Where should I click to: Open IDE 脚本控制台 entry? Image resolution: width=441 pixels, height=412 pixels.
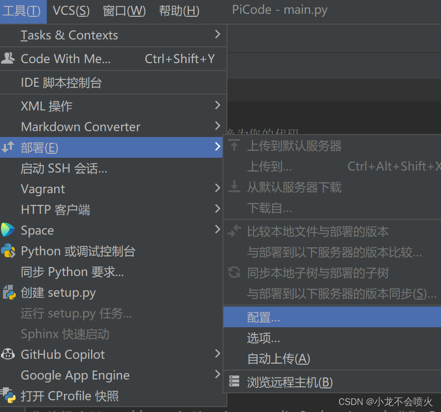pos(113,82)
